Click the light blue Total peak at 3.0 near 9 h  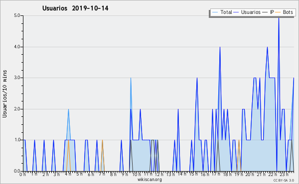click(131, 79)
